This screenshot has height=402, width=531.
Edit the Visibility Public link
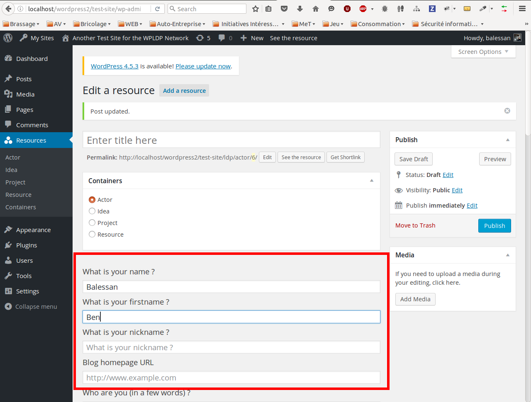[x=457, y=190]
